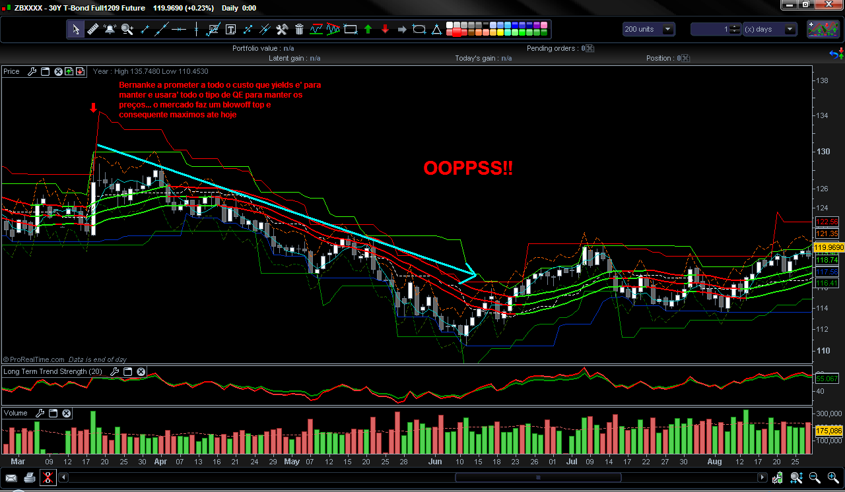Viewport: 845px width, 492px height.
Task: Click horizontal scrollbar right arrow
Action: pyautogui.click(x=762, y=477)
